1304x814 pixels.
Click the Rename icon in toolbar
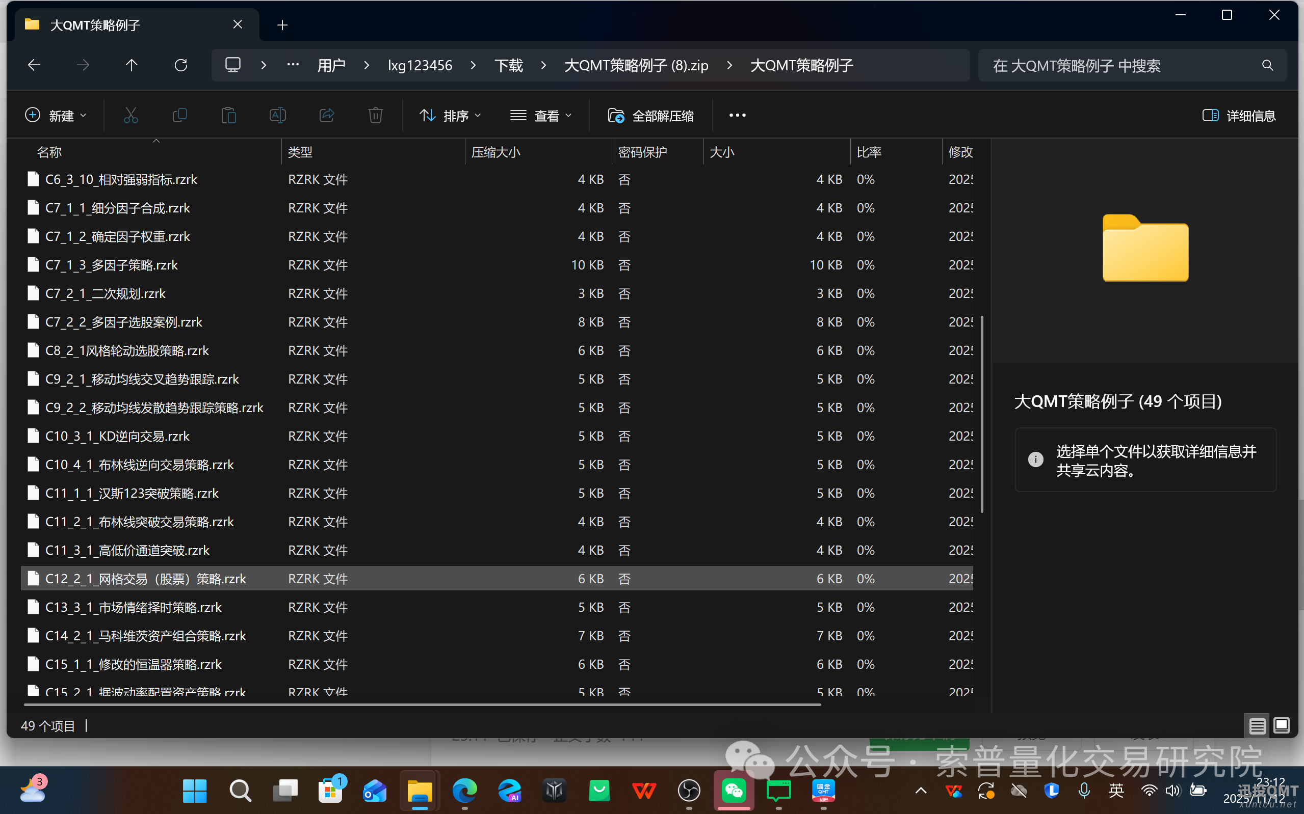277,115
